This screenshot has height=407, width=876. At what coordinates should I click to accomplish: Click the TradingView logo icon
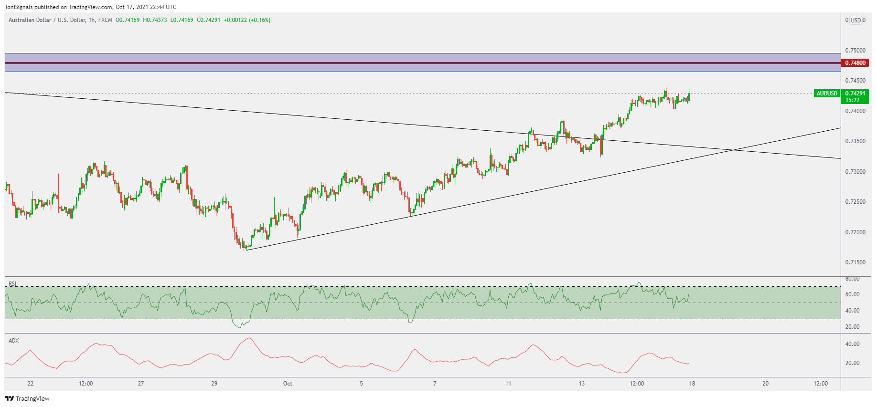click(9, 398)
